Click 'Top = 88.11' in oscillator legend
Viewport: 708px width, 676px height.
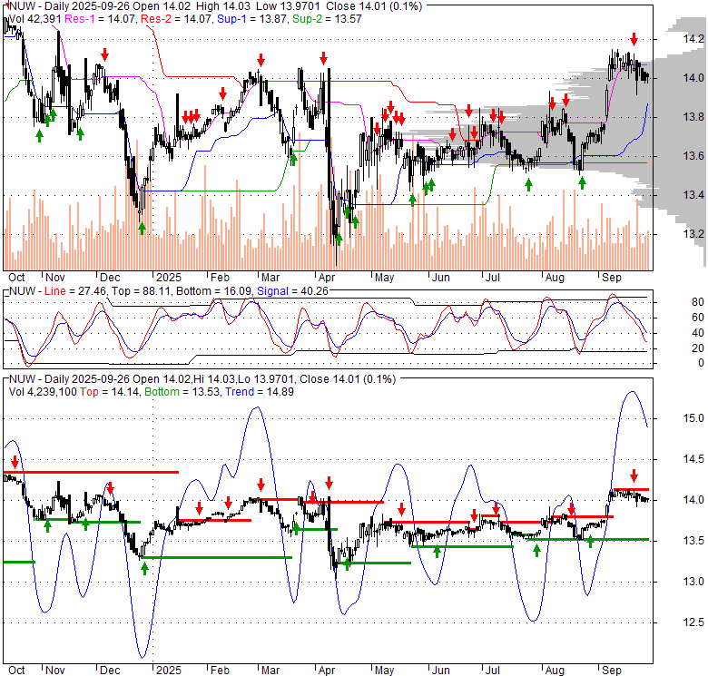tap(141, 291)
